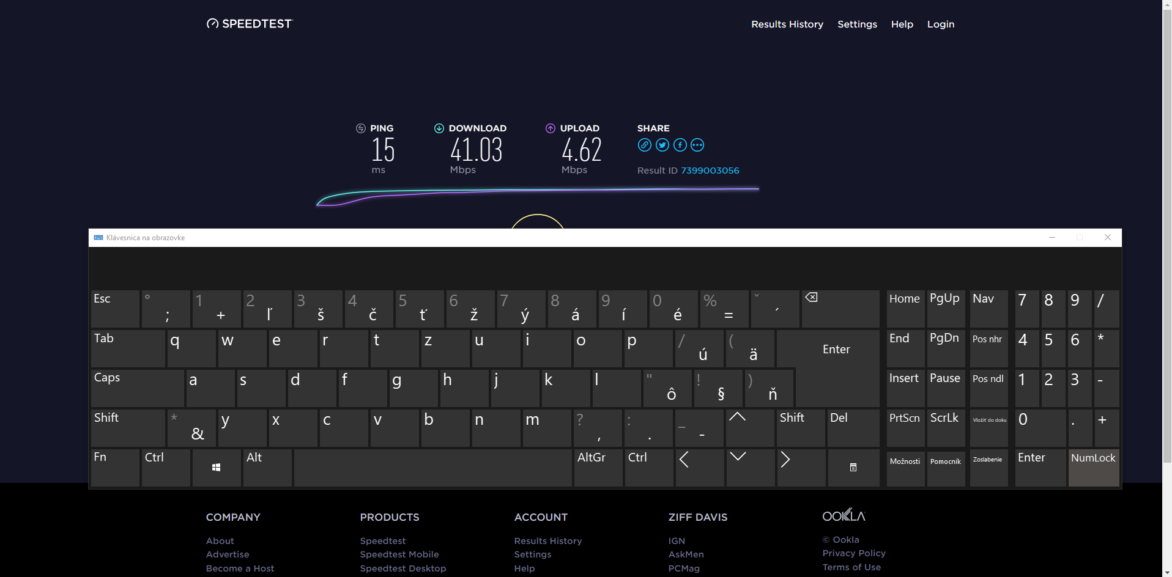This screenshot has width=1172, height=577.
Task: Click Login in the top navigation
Action: pos(940,24)
